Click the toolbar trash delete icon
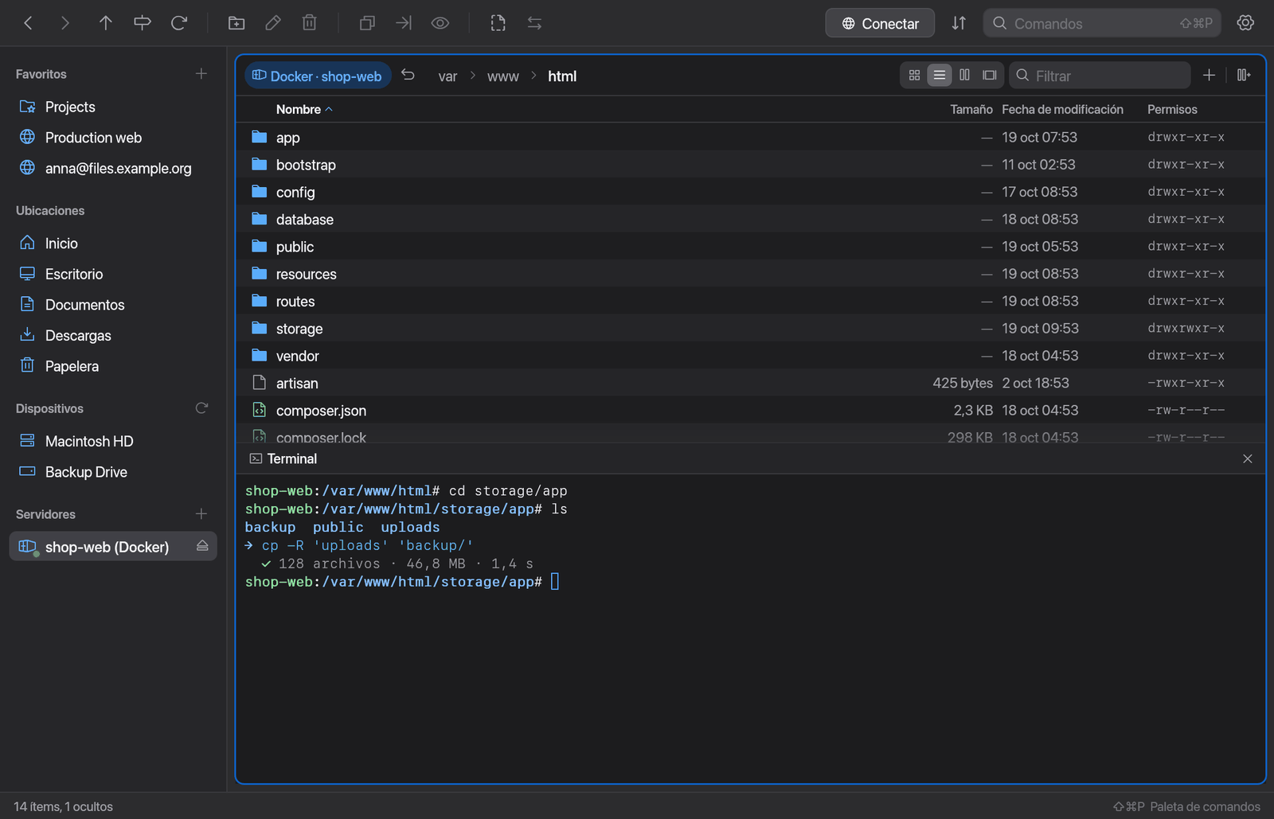The height and width of the screenshot is (819, 1274). [x=310, y=23]
